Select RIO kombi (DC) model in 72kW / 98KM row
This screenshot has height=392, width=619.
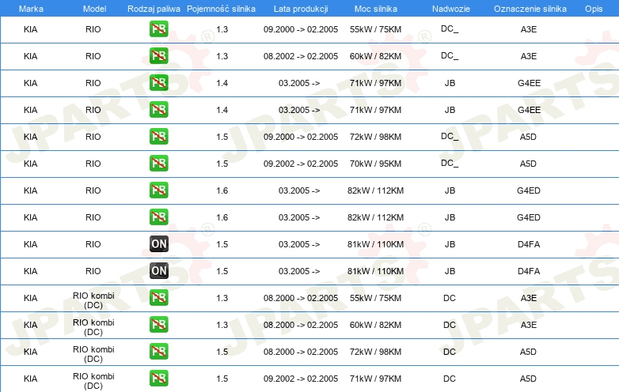tap(93, 354)
